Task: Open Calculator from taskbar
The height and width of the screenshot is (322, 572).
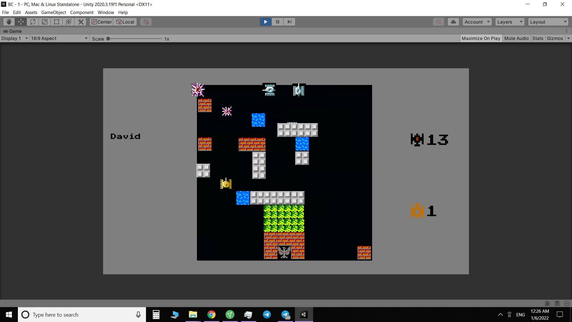Action: point(156,315)
